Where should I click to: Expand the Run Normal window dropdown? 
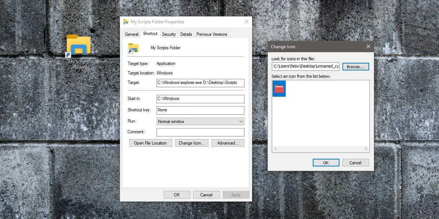[x=200, y=122]
